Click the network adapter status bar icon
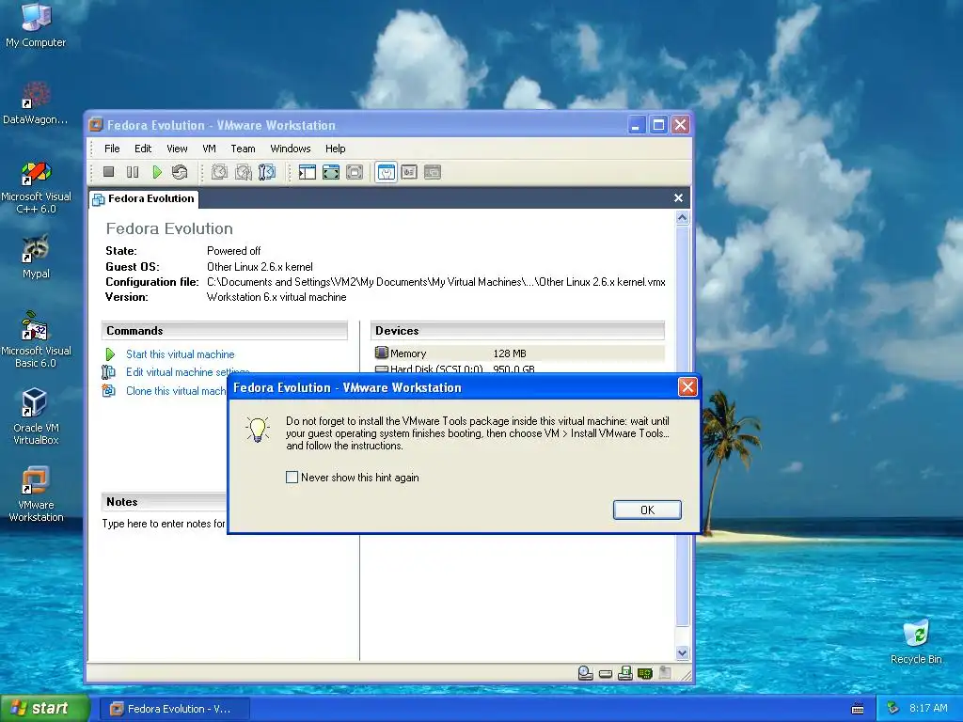Viewport: 963px width, 722px height. coord(645,674)
